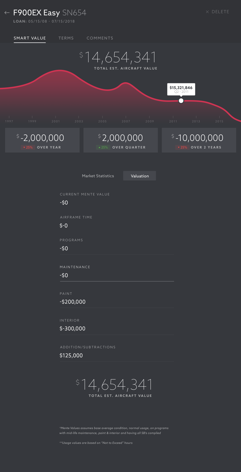241x472 pixels.
Task: Click the Addition/Subtractions value field
Action: click(116, 355)
